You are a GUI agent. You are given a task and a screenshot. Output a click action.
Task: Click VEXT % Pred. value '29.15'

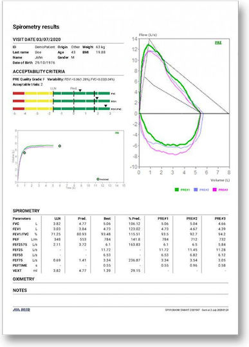tap(136, 271)
